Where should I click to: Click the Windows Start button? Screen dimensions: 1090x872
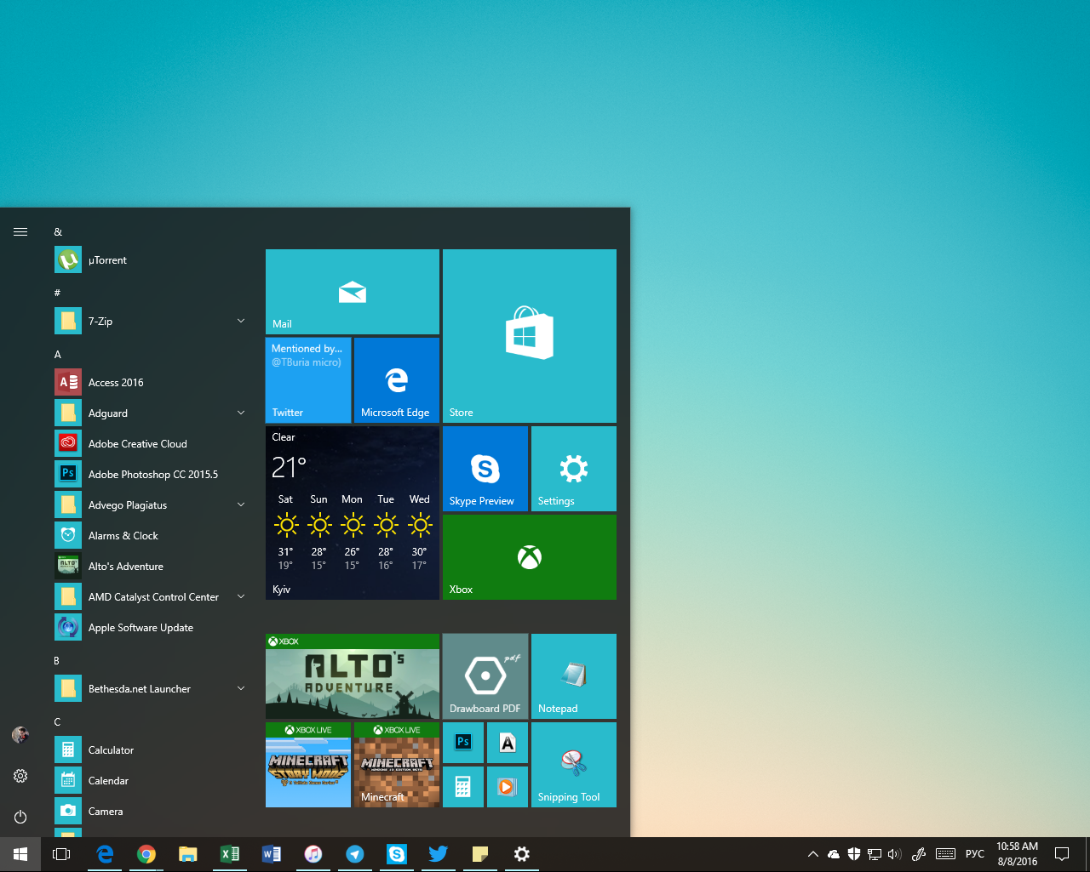pos(20,854)
